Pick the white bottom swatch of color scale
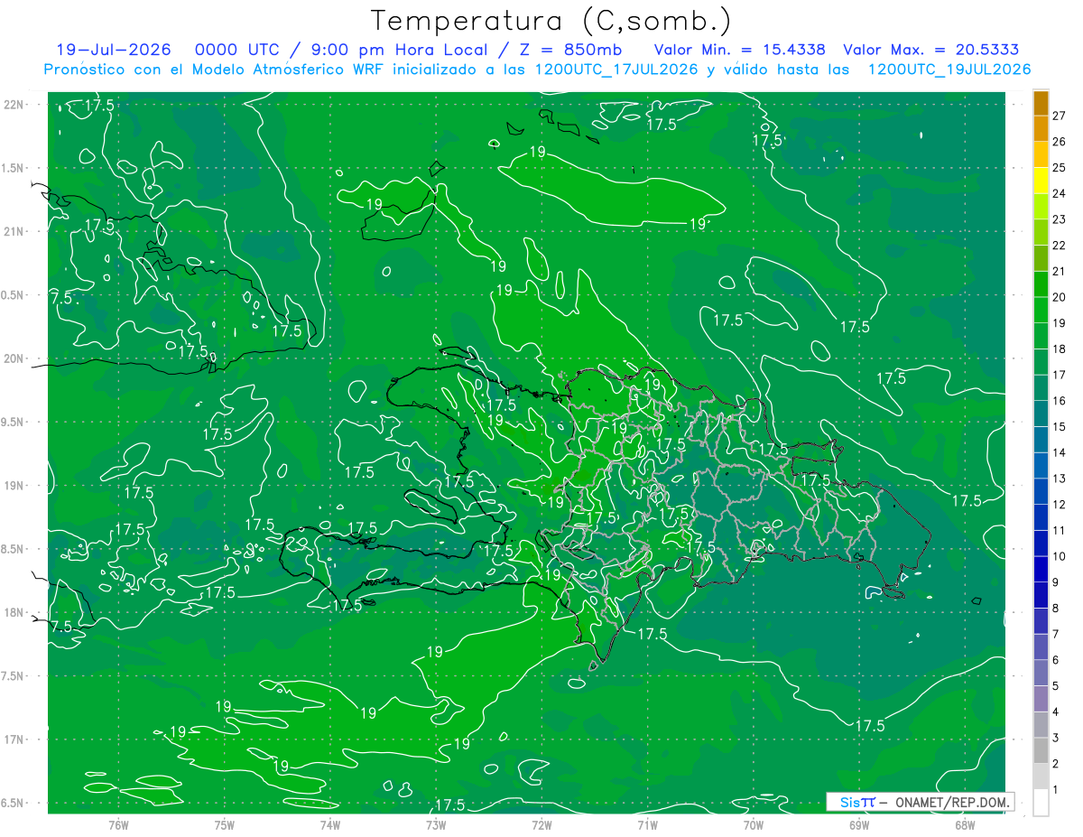The width and height of the screenshot is (1083, 837). [1041, 803]
